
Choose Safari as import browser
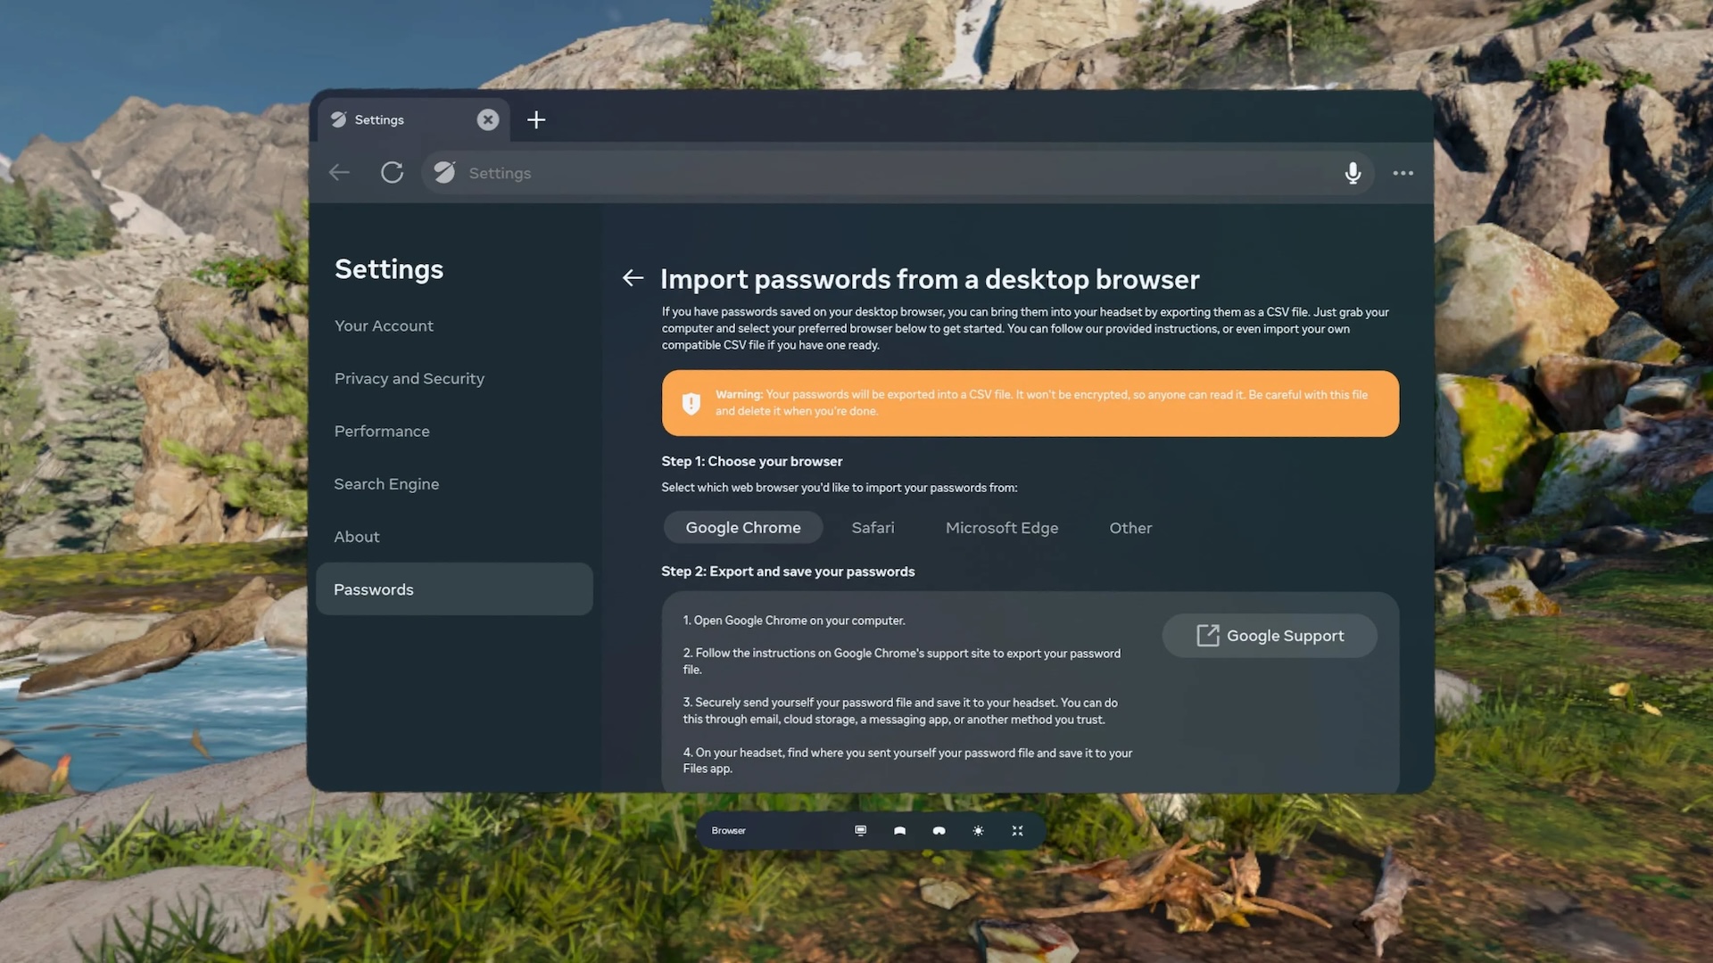point(873,528)
